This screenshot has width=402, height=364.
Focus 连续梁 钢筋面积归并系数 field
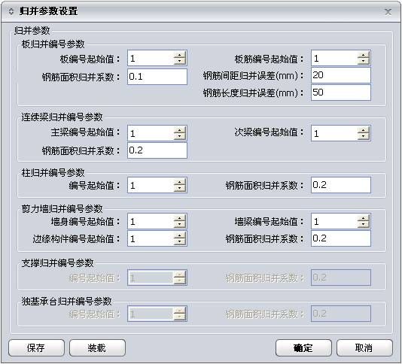coord(157,150)
